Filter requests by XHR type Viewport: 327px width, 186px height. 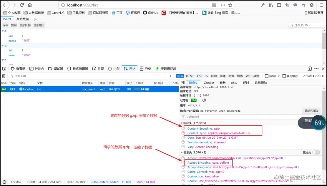coord(214,76)
